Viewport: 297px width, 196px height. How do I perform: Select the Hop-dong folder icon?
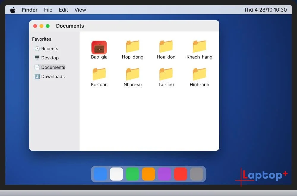(x=132, y=46)
